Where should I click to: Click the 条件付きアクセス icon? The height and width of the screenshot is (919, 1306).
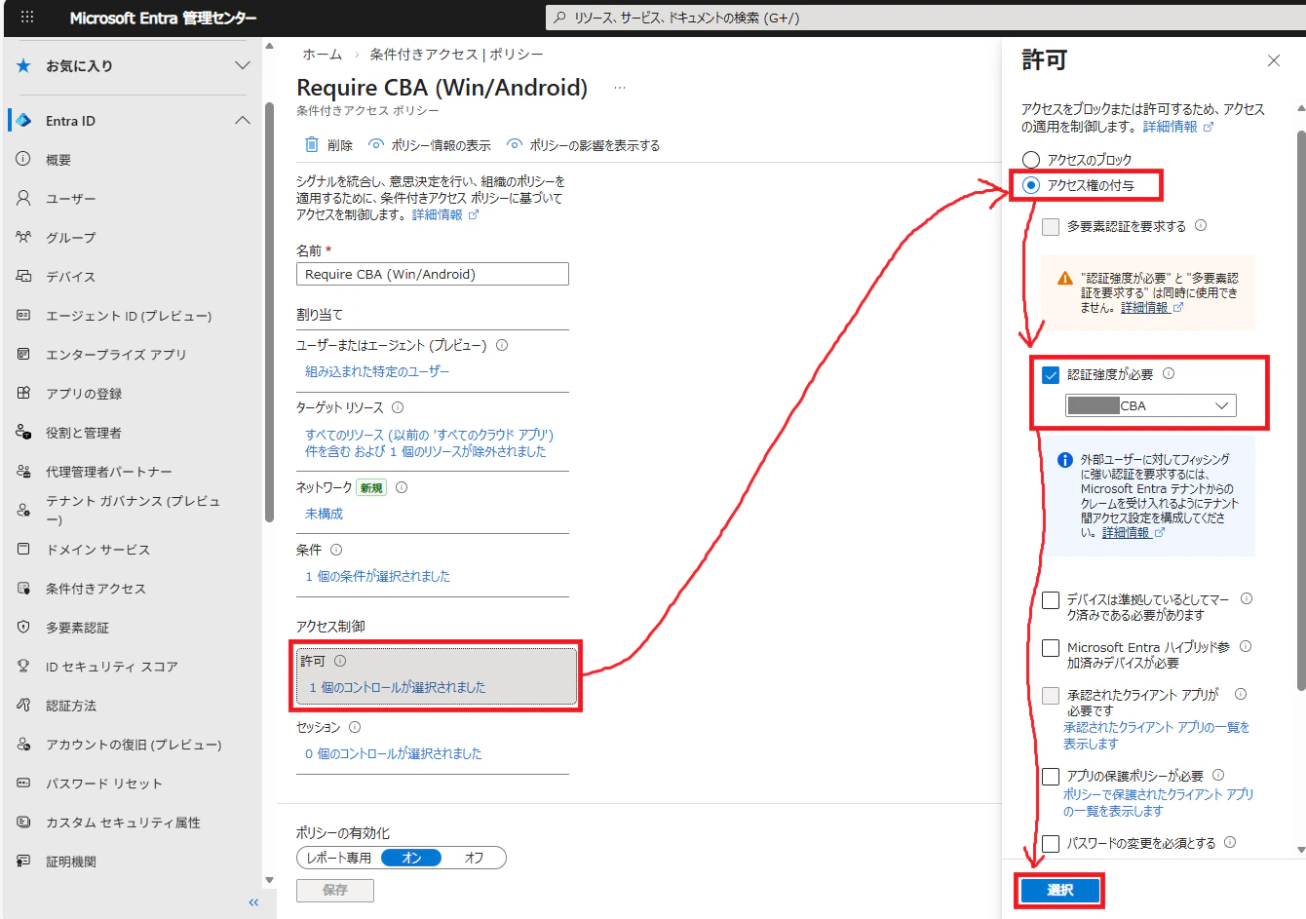23,588
